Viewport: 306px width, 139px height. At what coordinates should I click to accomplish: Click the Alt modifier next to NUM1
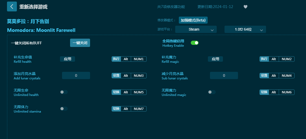pos(126,59)
